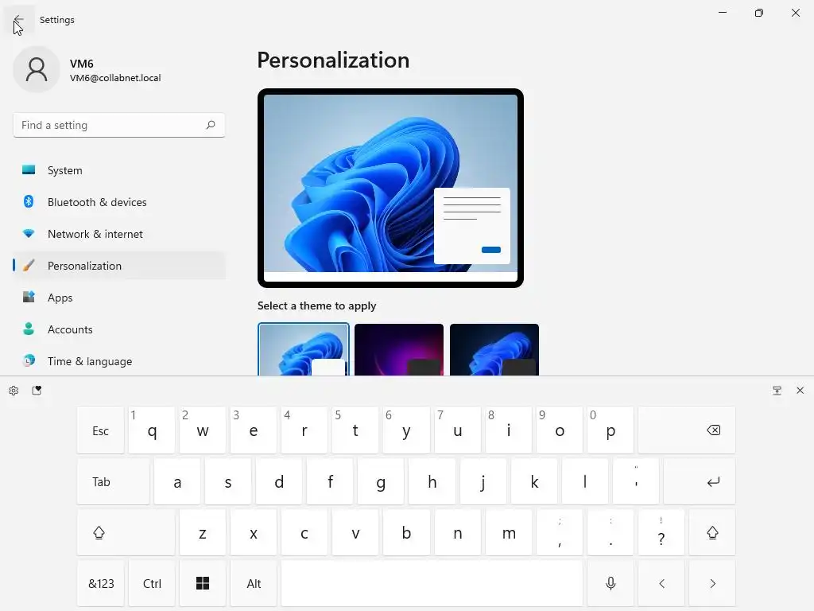814x611 pixels.
Task: Tap the t key
Action: [x=355, y=430]
